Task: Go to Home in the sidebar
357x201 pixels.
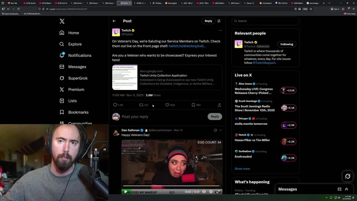Action: coord(69,33)
